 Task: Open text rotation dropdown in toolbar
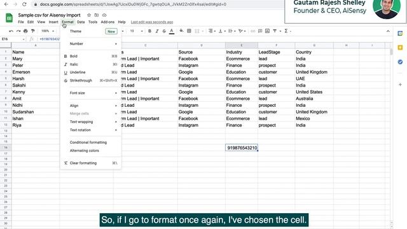(242, 31)
